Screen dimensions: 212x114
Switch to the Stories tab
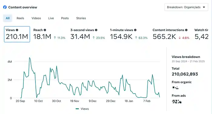(x=81, y=18)
